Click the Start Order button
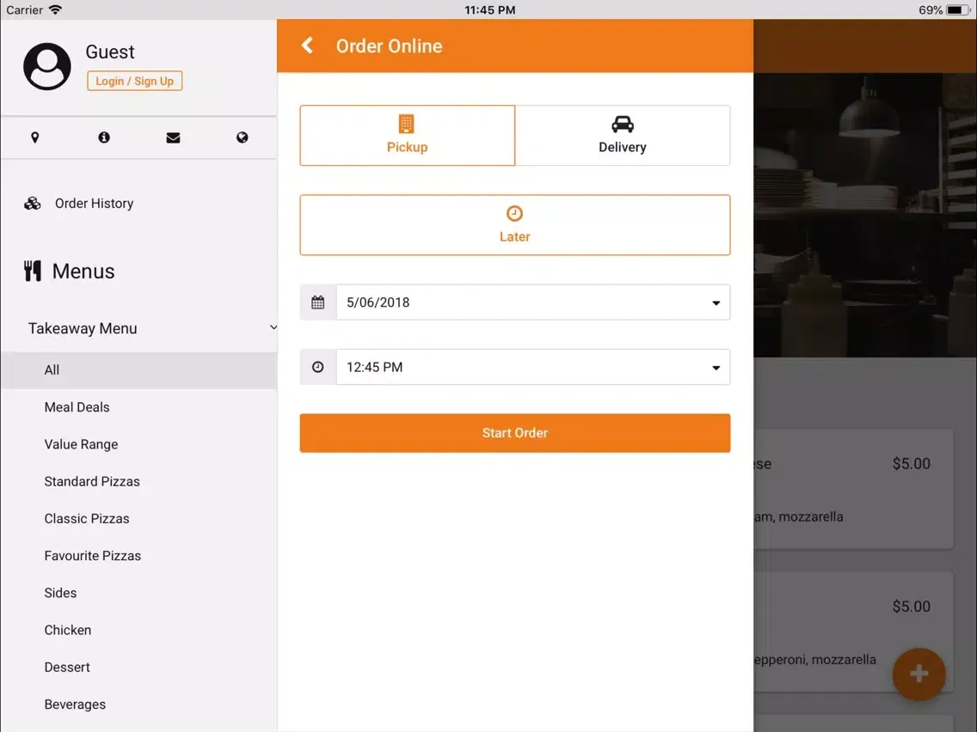The width and height of the screenshot is (977, 732). coord(514,433)
